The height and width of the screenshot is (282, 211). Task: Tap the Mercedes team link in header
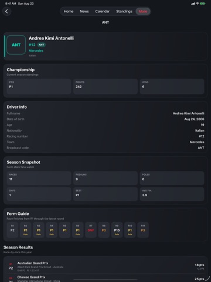36,51
